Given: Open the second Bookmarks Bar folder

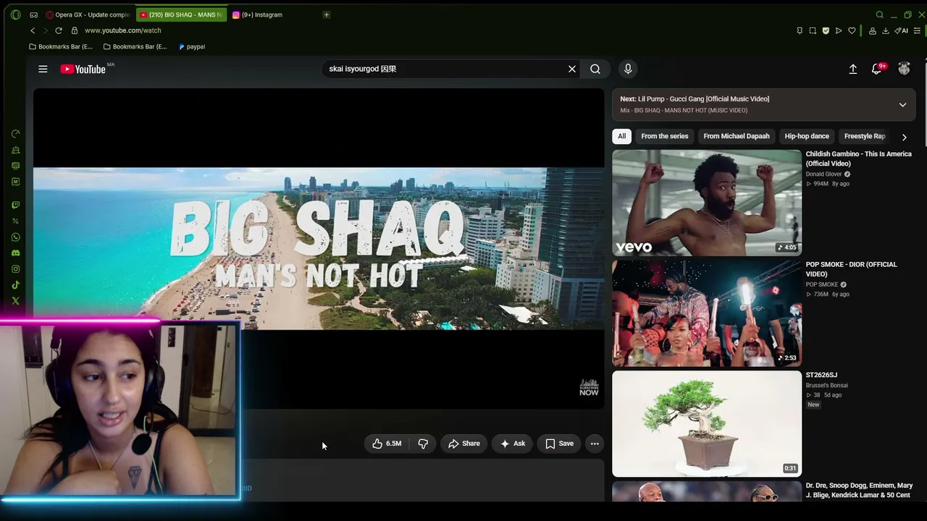Looking at the screenshot, I should 135,46.
